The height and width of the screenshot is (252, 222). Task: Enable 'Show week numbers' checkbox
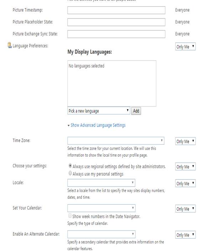click(70, 216)
